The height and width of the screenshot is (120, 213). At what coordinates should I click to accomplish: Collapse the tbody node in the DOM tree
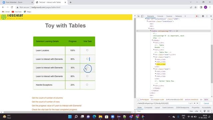pos(152,40)
